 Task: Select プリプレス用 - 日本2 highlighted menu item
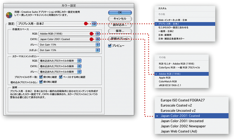pyautogui.click(x=185, y=24)
